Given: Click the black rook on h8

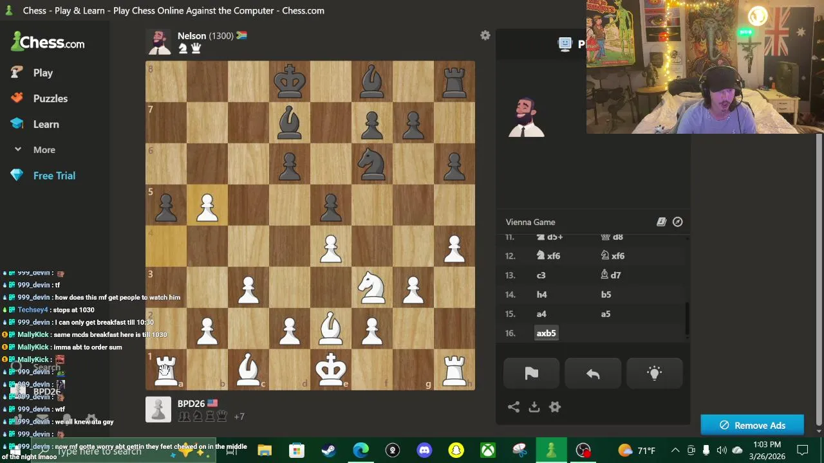Looking at the screenshot, I should point(454,82).
